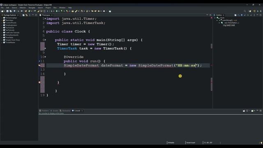Click the Pin Editor toolbar icon

[x=110, y=11]
